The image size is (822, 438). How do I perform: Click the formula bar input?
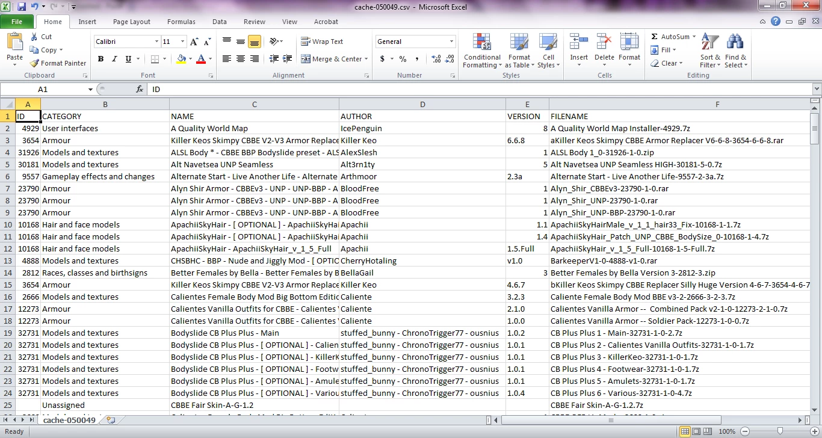478,89
